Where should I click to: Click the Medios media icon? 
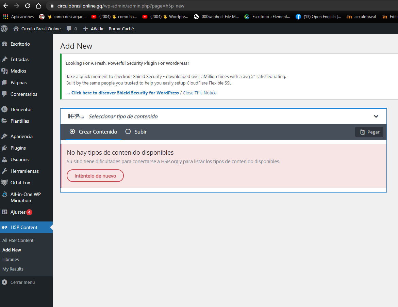coord(4,71)
